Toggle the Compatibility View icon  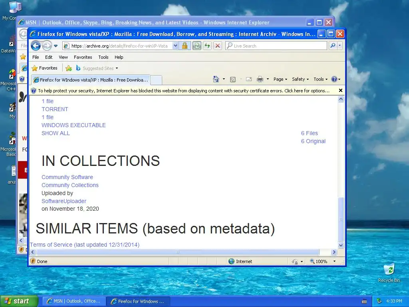point(197,46)
